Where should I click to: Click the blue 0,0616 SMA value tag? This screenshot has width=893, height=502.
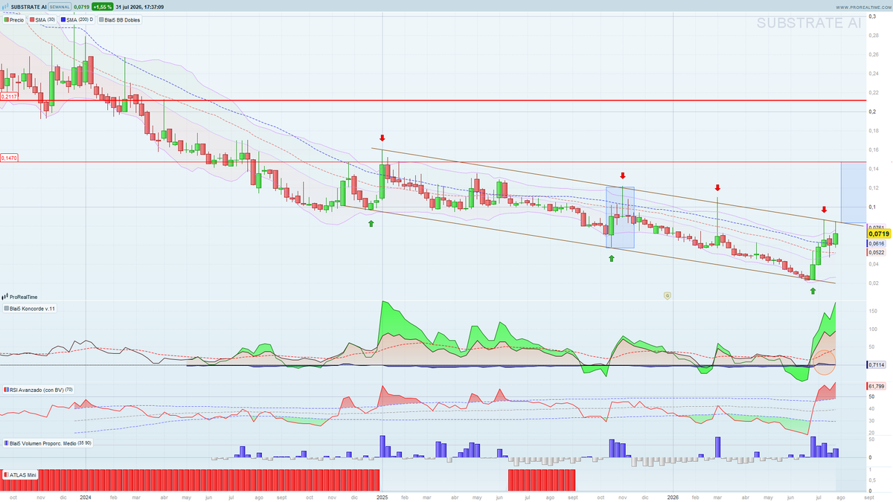877,243
